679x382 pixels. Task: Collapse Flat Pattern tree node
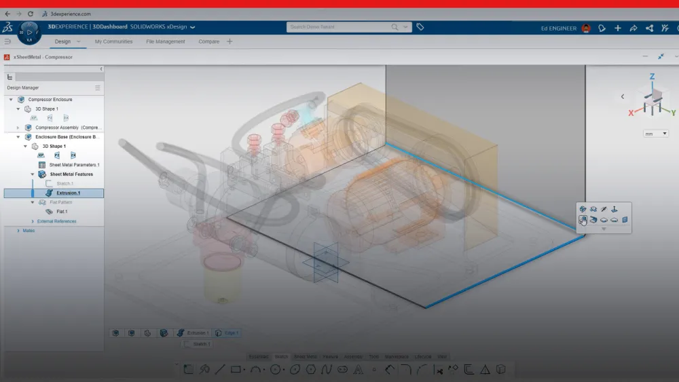tap(33, 202)
